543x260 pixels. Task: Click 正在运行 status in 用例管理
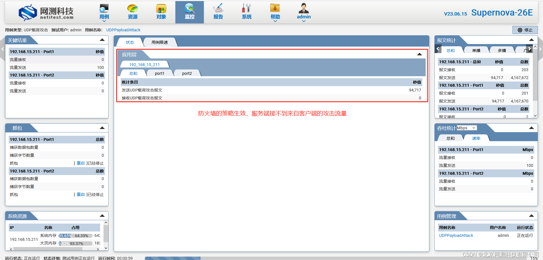[x=525, y=235]
